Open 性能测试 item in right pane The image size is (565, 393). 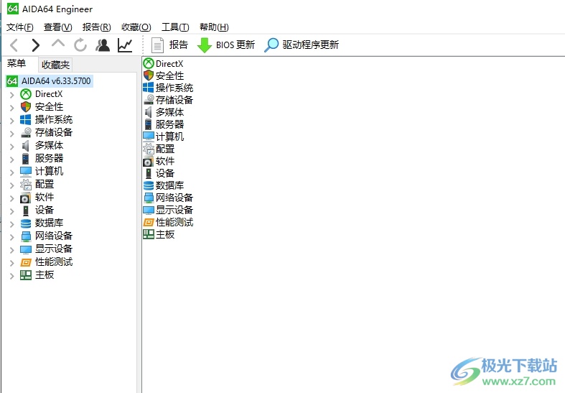click(168, 223)
